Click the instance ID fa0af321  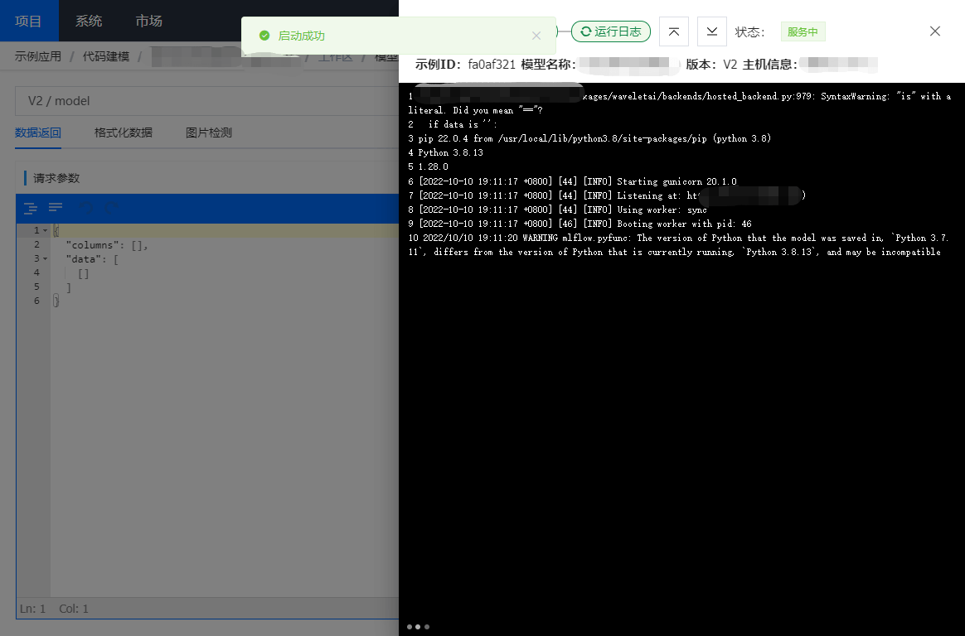491,64
